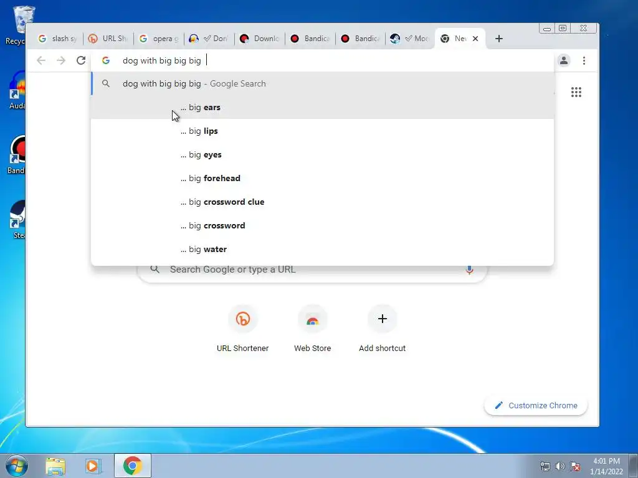Switch to the first 'Bandica' tab
The height and width of the screenshot is (478, 638).
[310, 39]
